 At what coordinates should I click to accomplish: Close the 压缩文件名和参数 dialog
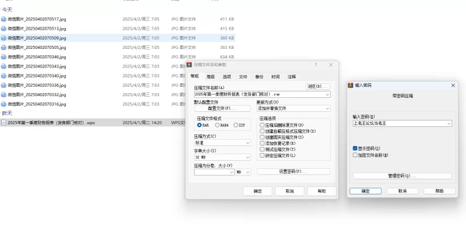(331, 65)
